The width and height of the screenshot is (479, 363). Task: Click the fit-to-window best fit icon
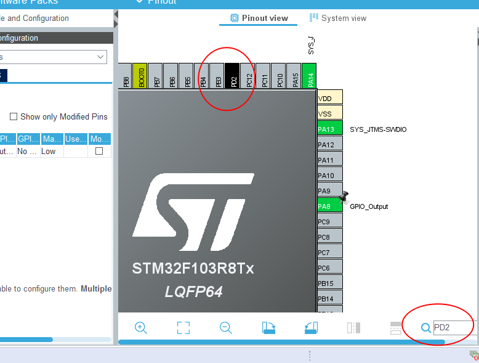coord(183,328)
